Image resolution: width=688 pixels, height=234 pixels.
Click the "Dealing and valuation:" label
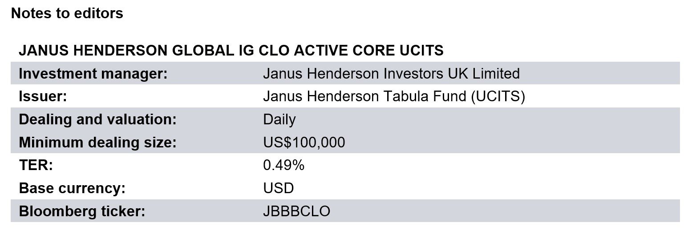(x=98, y=119)
